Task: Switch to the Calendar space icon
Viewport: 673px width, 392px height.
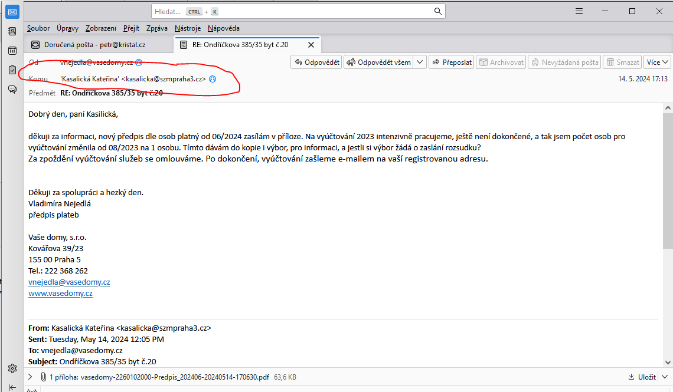Action: tap(12, 51)
